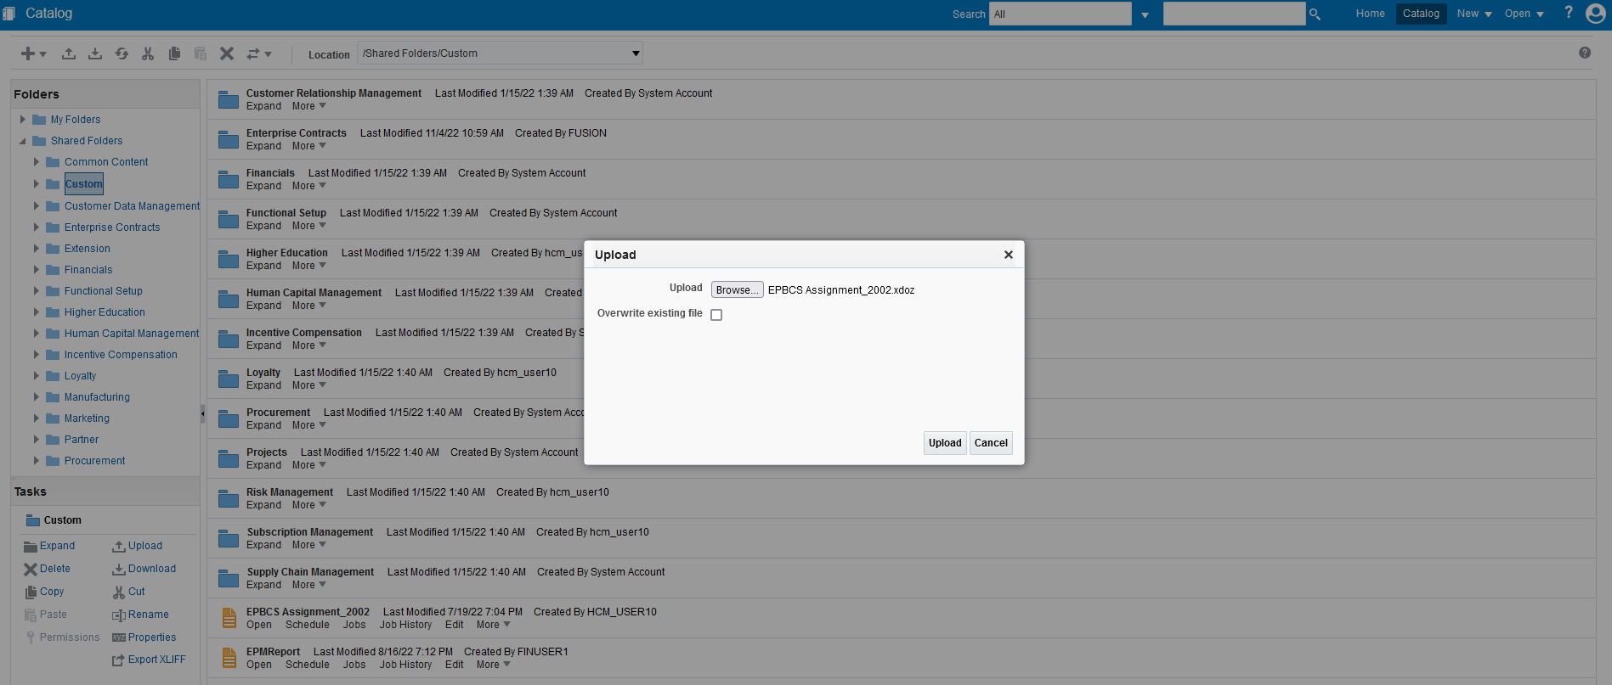Image resolution: width=1612 pixels, height=685 pixels.
Task: Click the EPBCS Assignment_2002 report icon
Action: click(x=229, y=618)
